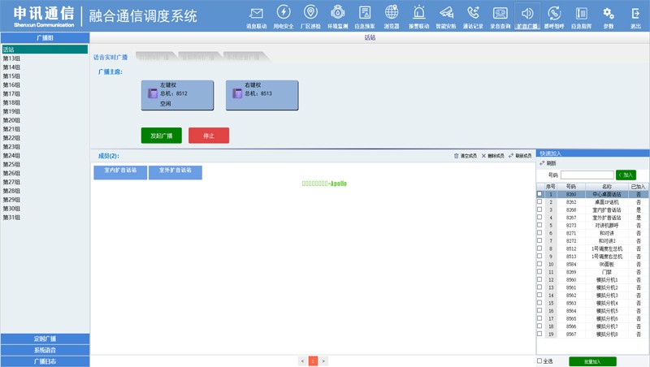Expand the 系统语音 sidebar section
The image size is (650, 367).
45,350
